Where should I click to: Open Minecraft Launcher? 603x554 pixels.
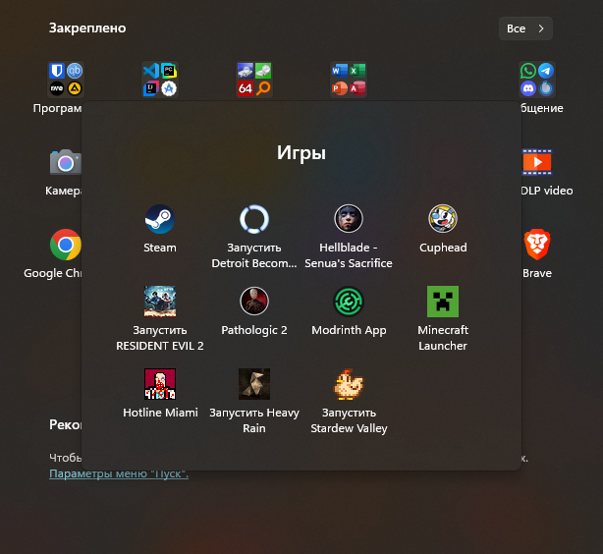[443, 302]
